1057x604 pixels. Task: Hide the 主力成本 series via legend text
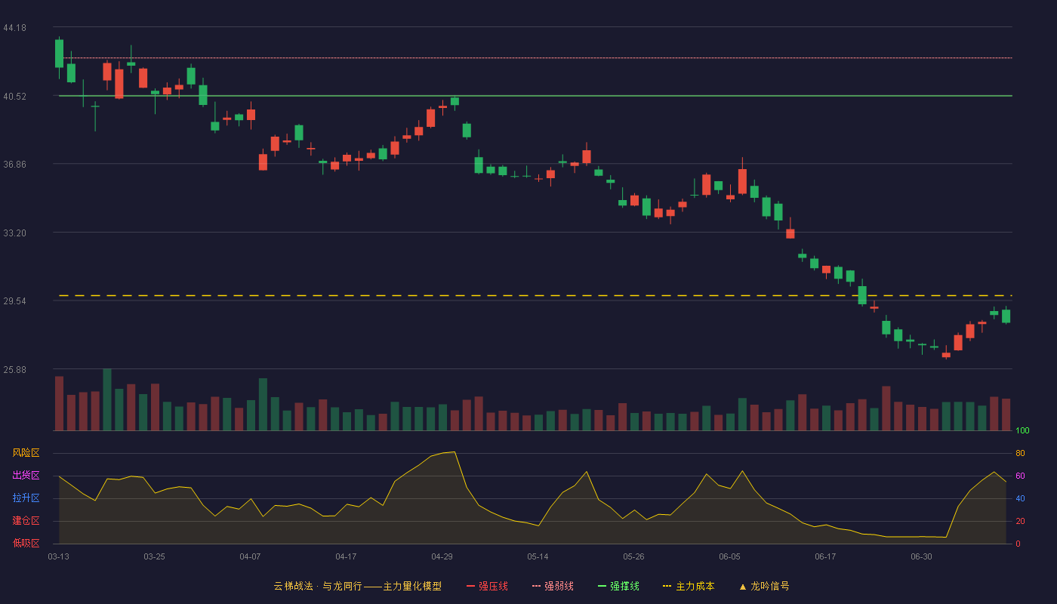tap(695, 586)
